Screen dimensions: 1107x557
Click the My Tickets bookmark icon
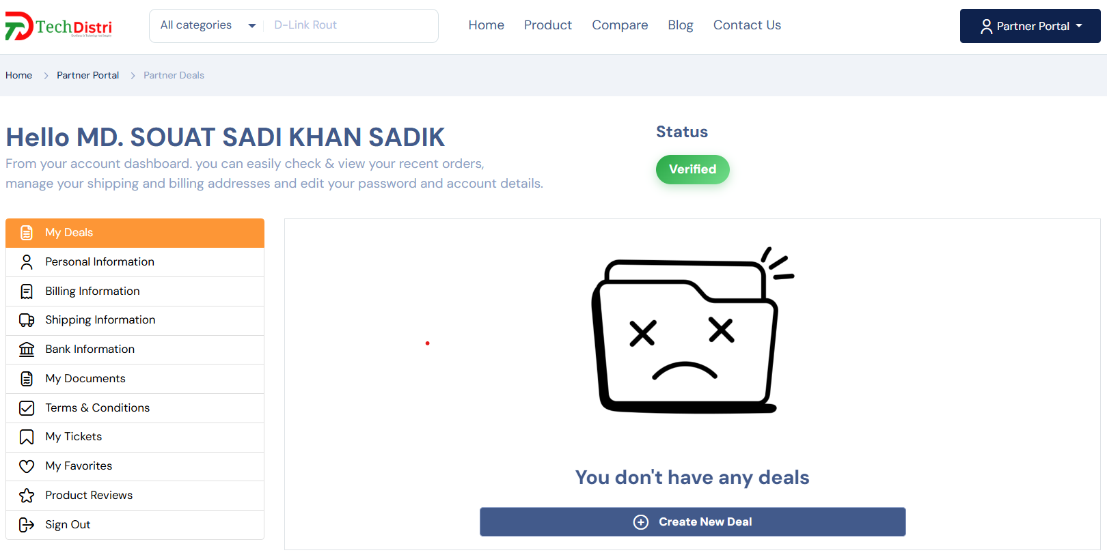[27, 437]
